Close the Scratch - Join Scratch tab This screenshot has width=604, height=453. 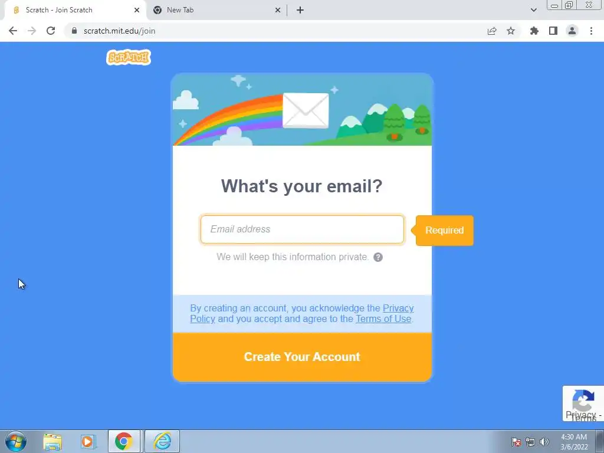pyautogui.click(x=137, y=10)
